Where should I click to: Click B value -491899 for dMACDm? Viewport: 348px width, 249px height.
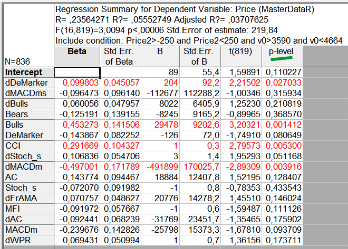pyautogui.click(x=160, y=167)
